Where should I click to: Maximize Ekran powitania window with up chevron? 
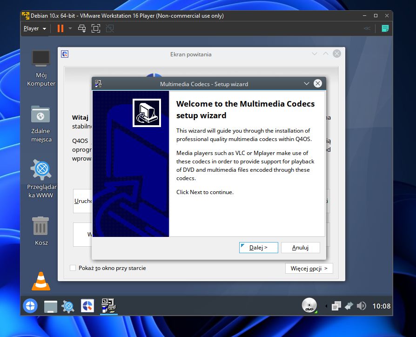point(326,54)
